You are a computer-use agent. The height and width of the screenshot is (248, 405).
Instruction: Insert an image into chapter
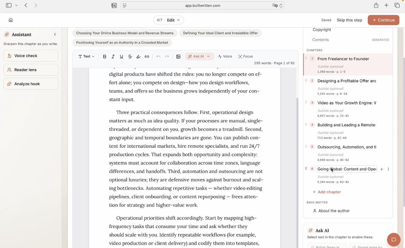point(178,56)
